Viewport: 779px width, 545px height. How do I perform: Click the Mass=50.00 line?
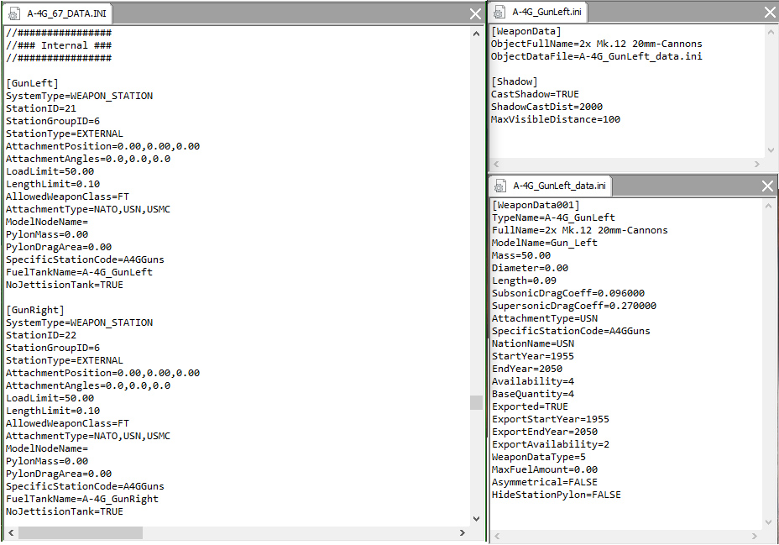point(521,255)
